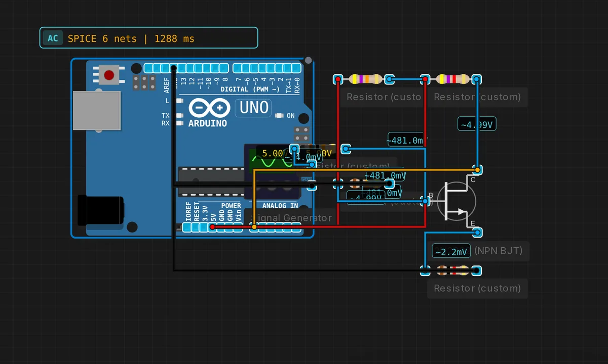Click the L LED indicator on the Arduino
This screenshot has height=364, width=608.
[178, 101]
